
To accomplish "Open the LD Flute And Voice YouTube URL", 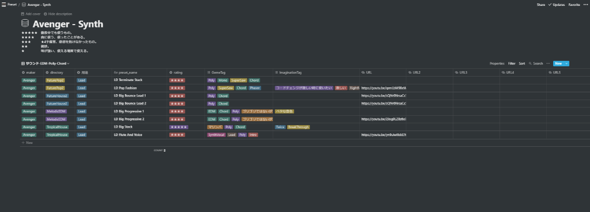I will coord(383,134).
